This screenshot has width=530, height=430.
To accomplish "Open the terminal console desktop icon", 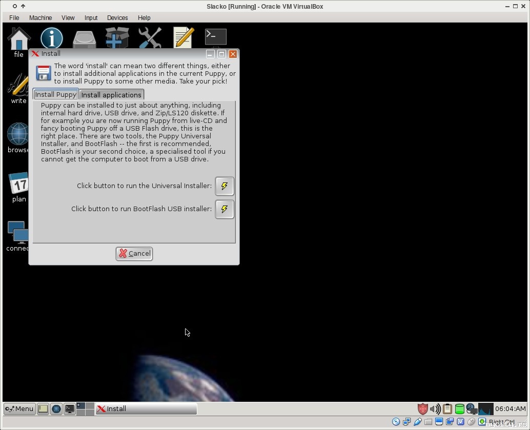I will click(216, 37).
